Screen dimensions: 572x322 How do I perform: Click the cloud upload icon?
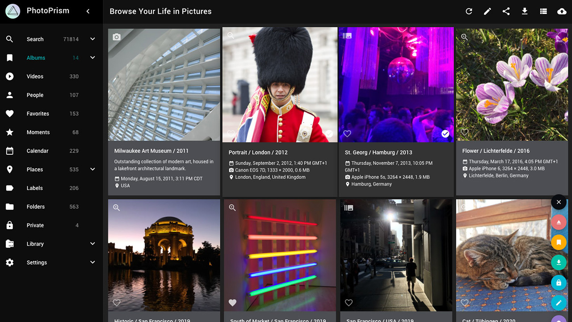562,12
